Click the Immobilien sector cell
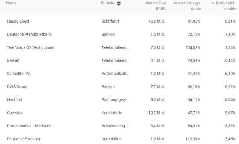 coord(112,139)
